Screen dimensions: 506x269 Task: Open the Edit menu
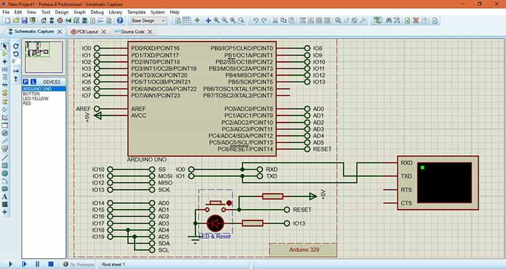pyautogui.click(x=18, y=12)
